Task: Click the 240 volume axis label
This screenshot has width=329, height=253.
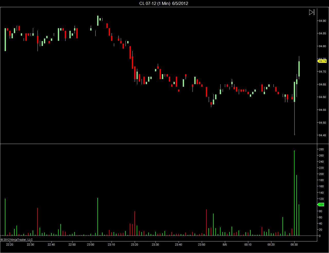Action: pyautogui.click(x=321, y=162)
